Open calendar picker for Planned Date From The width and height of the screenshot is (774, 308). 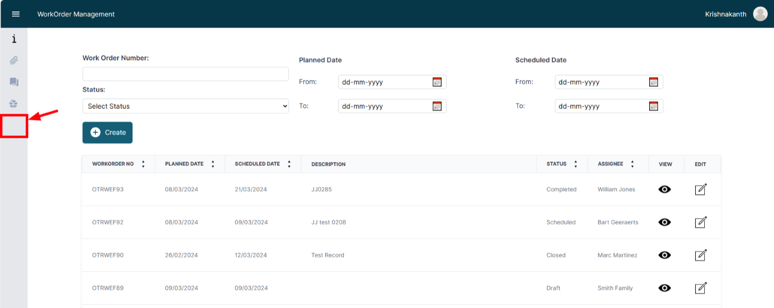437,82
